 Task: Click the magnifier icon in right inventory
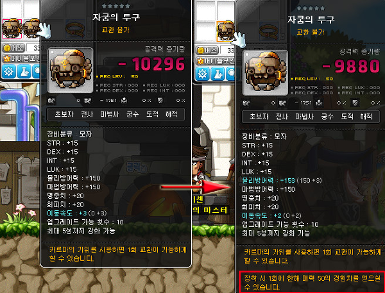click(230, 74)
